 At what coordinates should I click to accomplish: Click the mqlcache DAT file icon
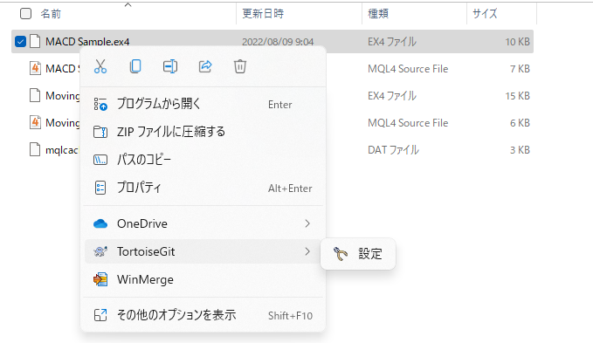pos(35,149)
